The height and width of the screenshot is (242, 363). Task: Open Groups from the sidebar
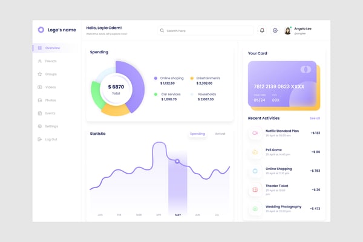(51, 74)
